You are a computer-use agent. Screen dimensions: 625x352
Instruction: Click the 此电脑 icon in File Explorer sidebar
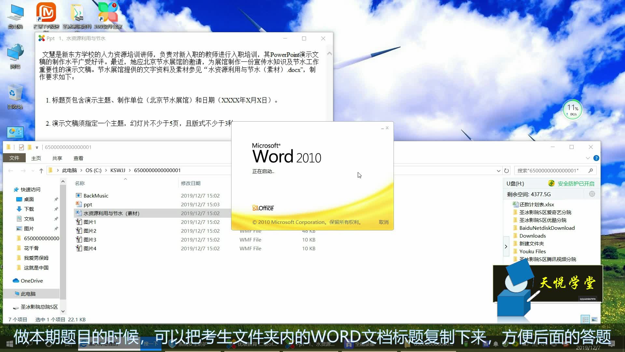(x=28, y=294)
